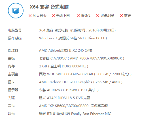The width and height of the screenshot is (157, 128).
Task: Click the 摄像头 feature label
Action: pyautogui.click(x=86, y=16)
